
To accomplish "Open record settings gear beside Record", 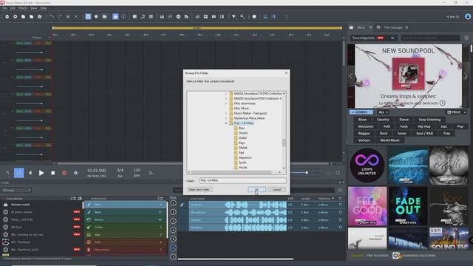I will 75,173.
